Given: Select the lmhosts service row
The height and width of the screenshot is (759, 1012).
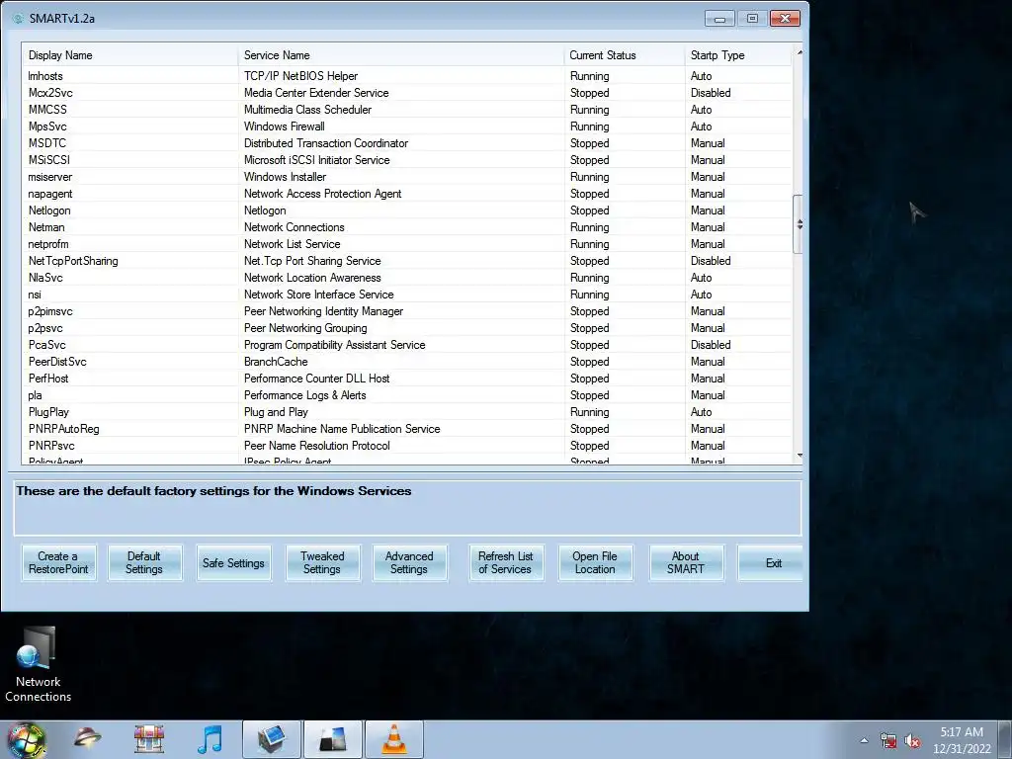Looking at the screenshot, I should tap(407, 76).
